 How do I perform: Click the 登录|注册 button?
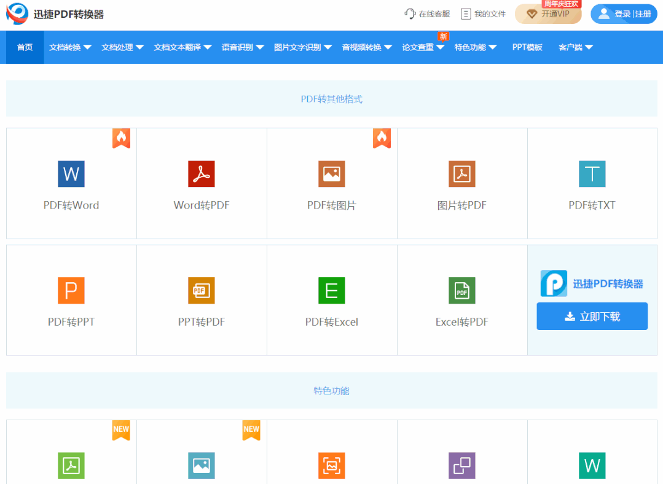624,14
